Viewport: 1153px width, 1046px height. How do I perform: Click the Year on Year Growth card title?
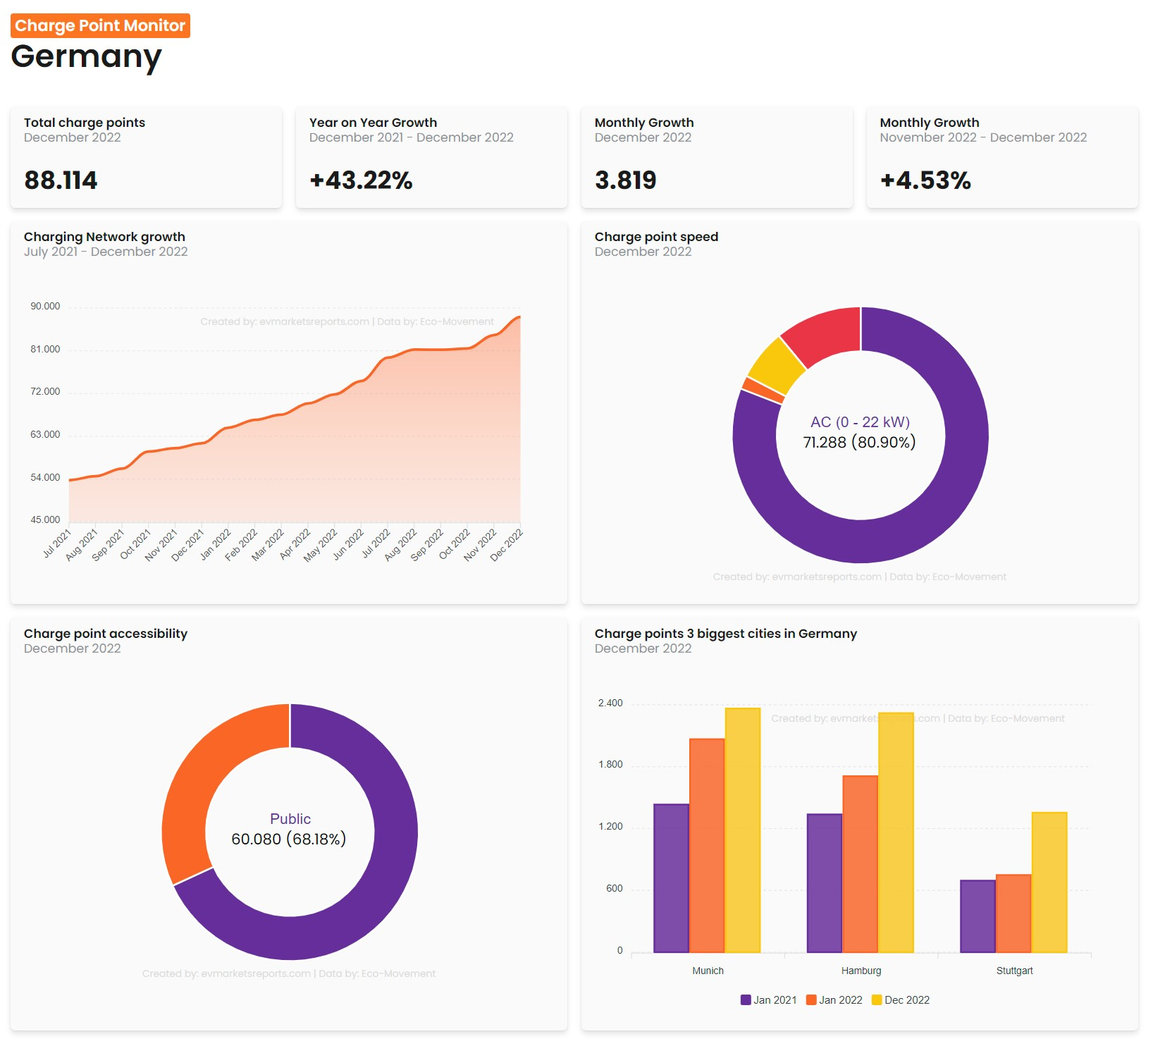373,123
